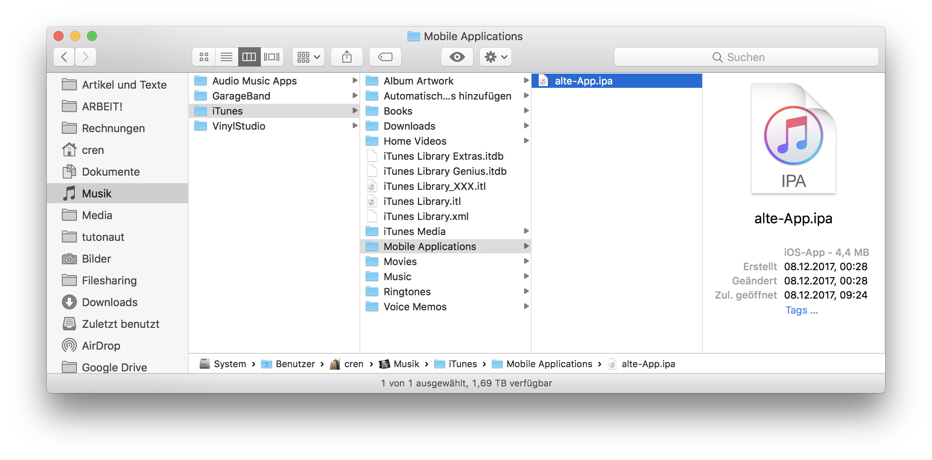
Task: Open the item arrangement dropdown
Action: pos(308,57)
